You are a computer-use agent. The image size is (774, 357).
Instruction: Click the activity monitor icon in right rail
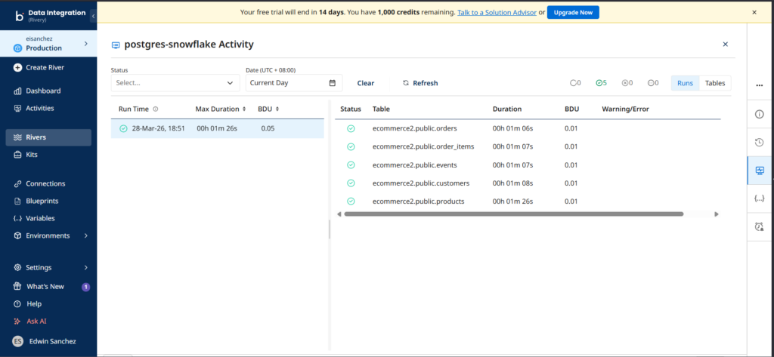tap(760, 171)
